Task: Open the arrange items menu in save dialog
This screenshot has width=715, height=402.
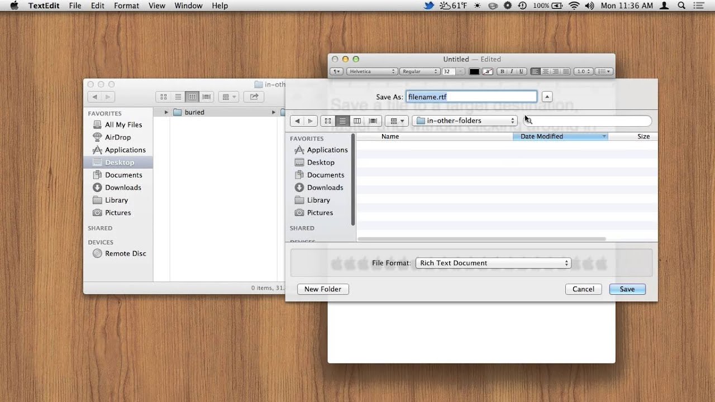Action: [397, 121]
